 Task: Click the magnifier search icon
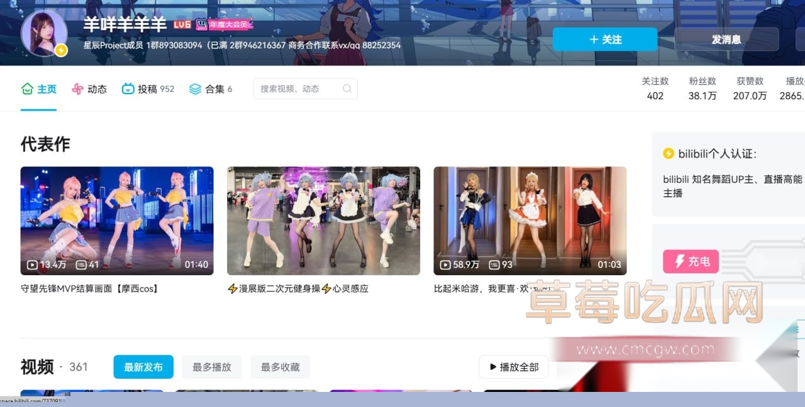tap(347, 89)
